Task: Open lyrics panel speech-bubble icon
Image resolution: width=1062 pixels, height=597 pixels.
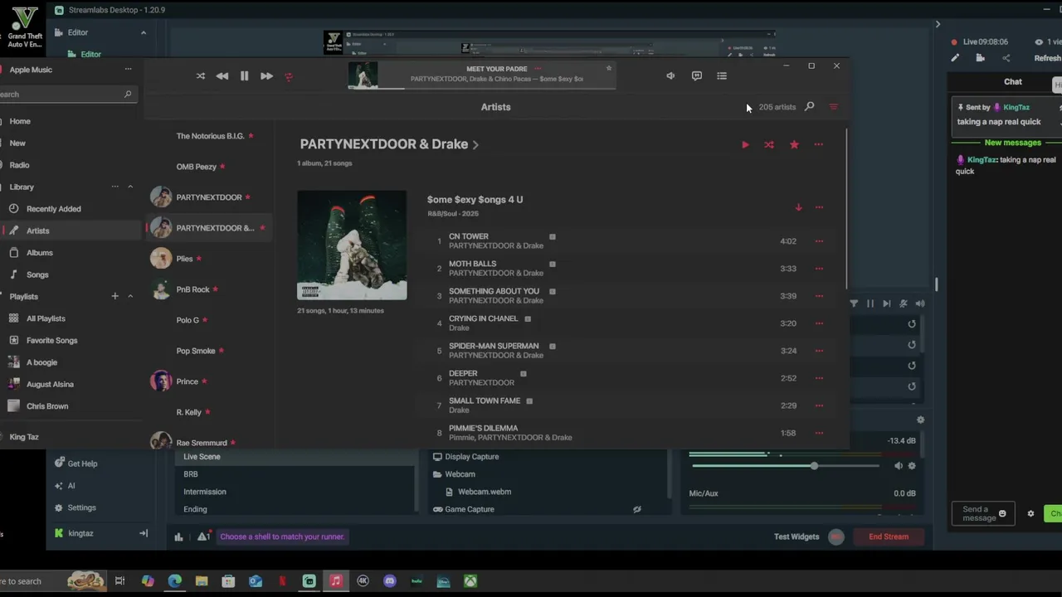Action: tap(697, 75)
